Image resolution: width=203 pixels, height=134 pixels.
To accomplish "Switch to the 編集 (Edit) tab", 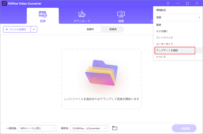I will click(121, 16).
